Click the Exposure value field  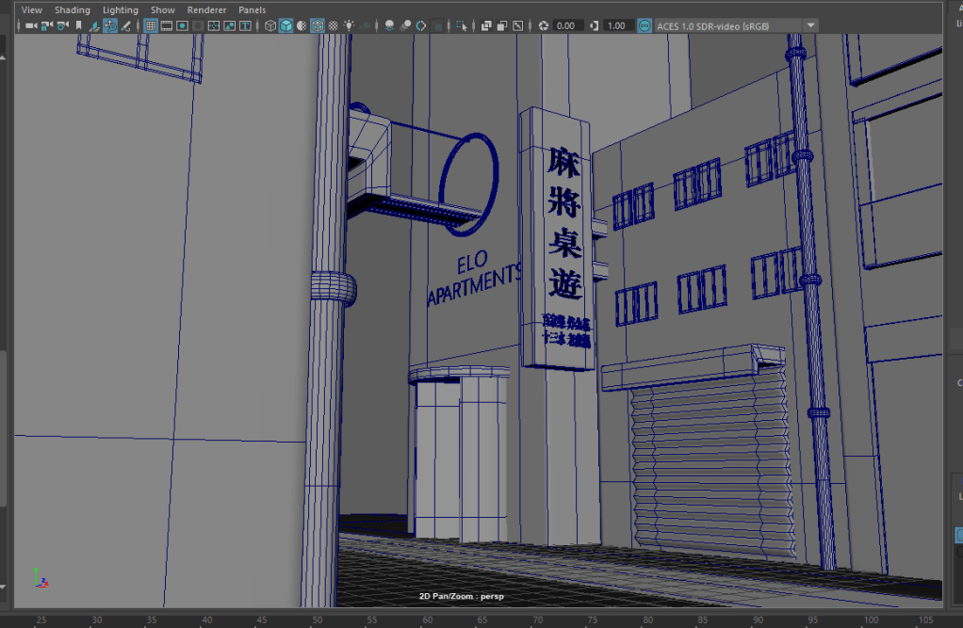pos(569,25)
